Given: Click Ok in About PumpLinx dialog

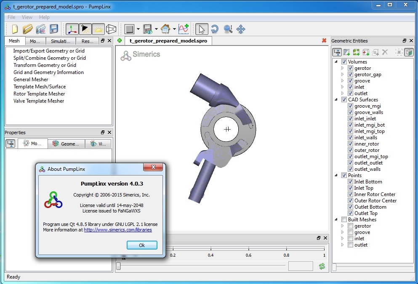Looking at the screenshot, I should 142,245.
